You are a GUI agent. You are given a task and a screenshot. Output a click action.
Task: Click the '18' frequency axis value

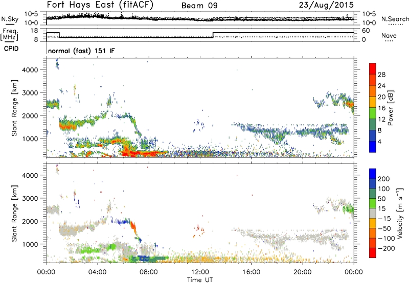pyautogui.click(x=34, y=31)
